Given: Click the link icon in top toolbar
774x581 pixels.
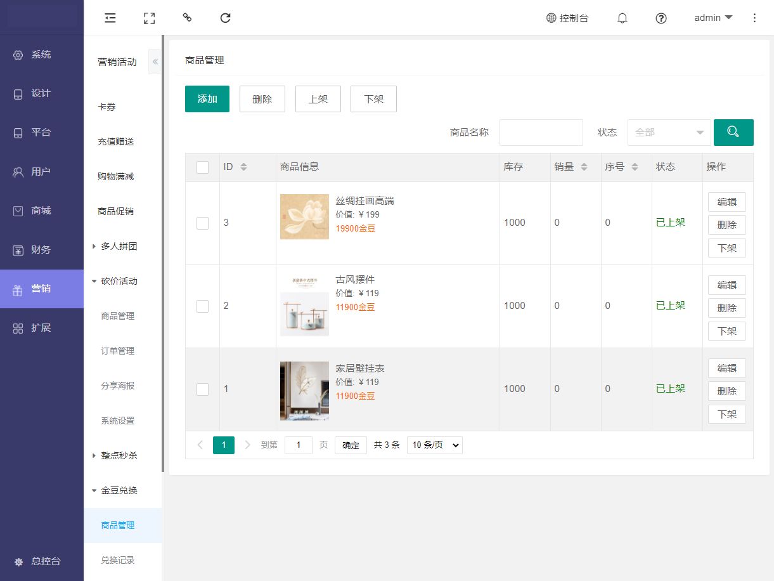Looking at the screenshot, I should [x=187, y=18].
